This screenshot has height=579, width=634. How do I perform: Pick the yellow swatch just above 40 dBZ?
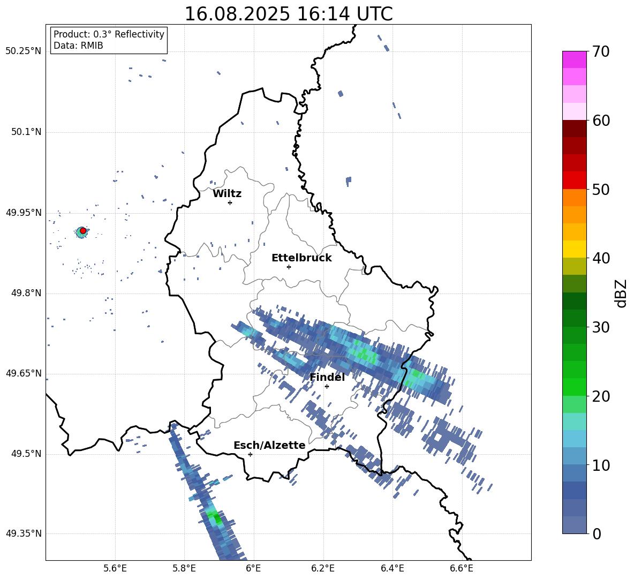click(574, 249)
